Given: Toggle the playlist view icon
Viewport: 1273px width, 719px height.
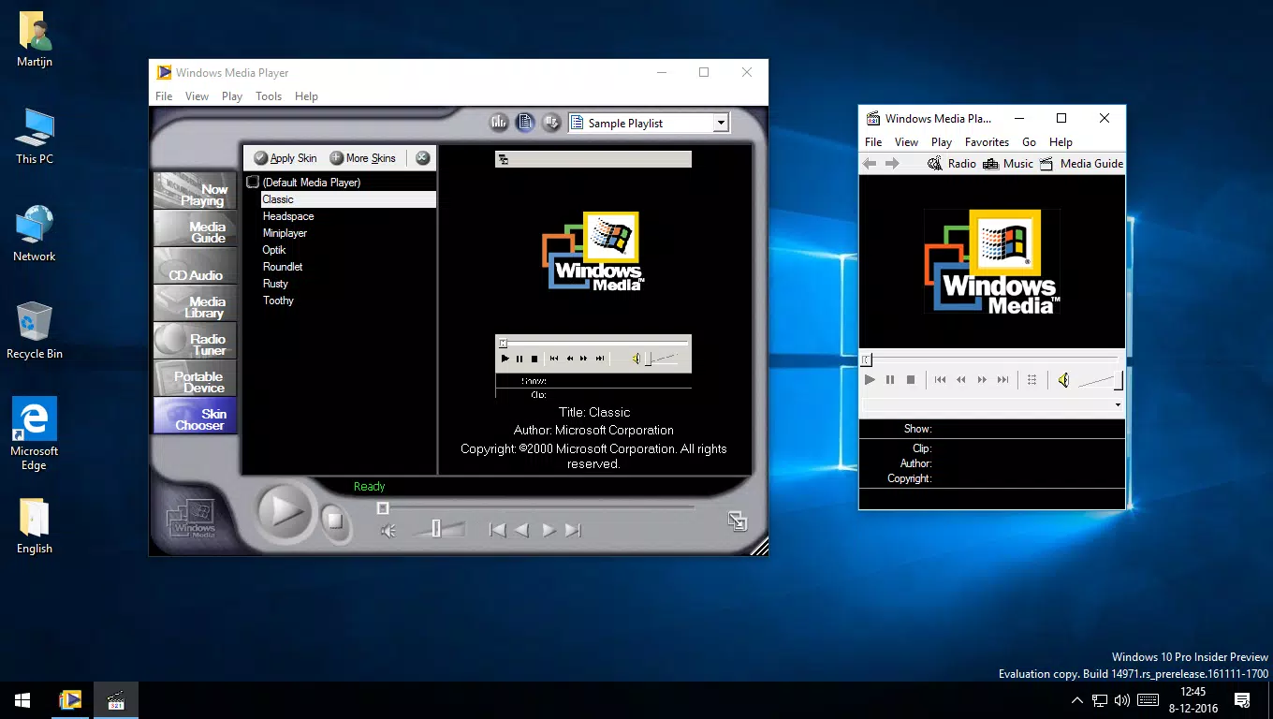Looking at the screenshot, I should coord(525,122).
